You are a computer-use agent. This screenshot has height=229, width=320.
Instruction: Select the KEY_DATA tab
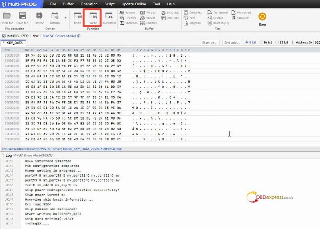coord(13,43)
